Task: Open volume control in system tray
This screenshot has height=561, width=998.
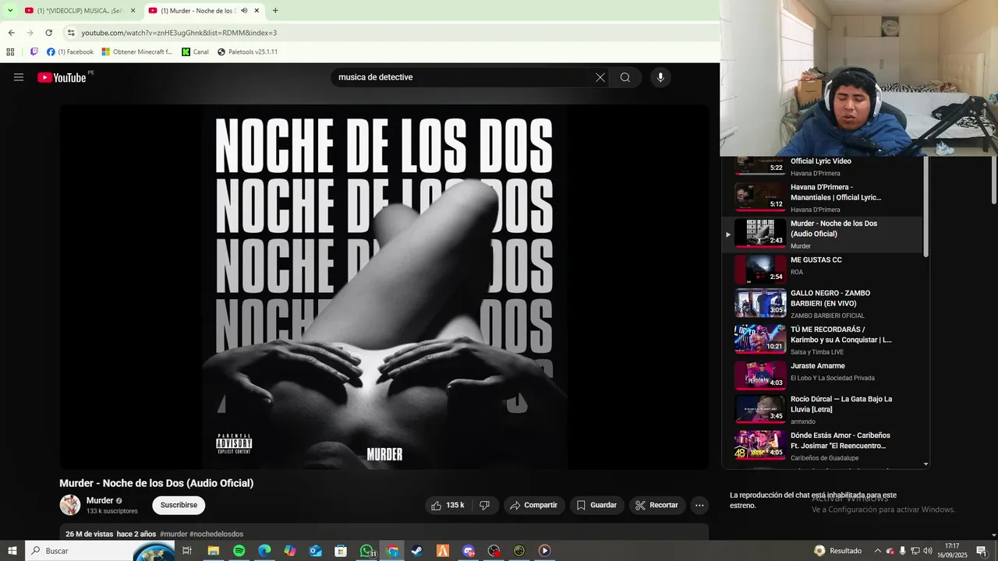Action: click(x=928, y=551)
